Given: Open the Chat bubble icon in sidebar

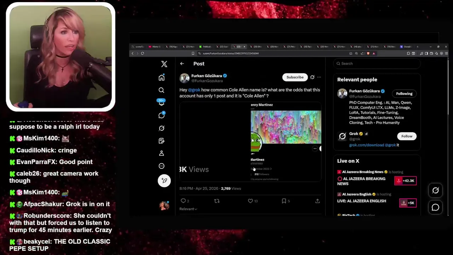Looking at the screenshot, I should [161, 115].
